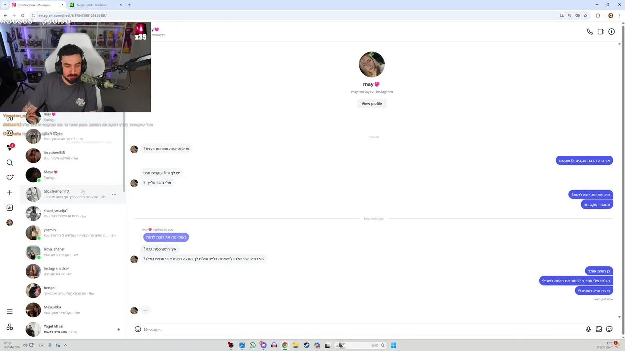The image size is (625, 351).
Task: Open the dashboard bar-chart icon in sidebar
Action: click(10, 208)
